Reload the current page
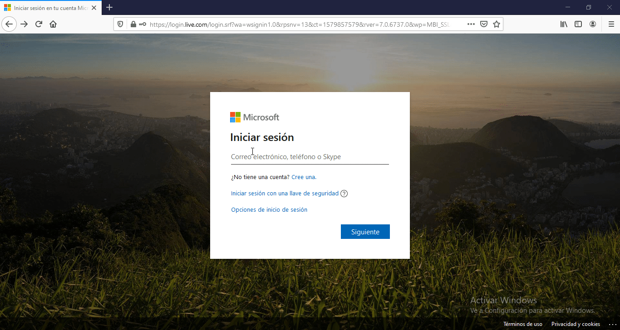This screenshot has height=330, width=620. tap(39, 24)
